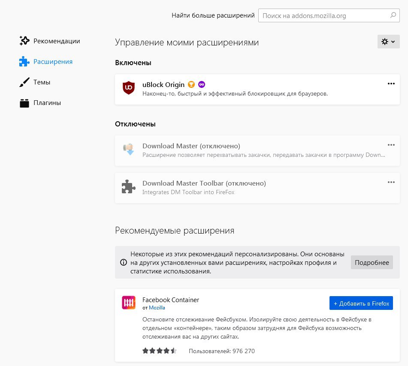This screenshot has height=366, width=408.
Task: Click the Download Master hand icon
Action: pos(129,149)
